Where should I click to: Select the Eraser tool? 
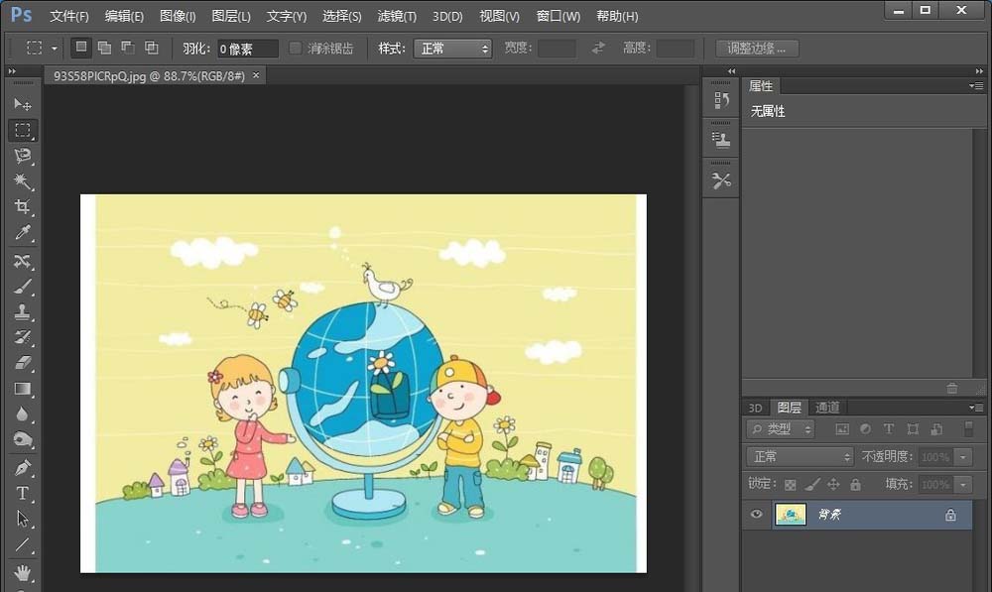(x=23, y=363)
